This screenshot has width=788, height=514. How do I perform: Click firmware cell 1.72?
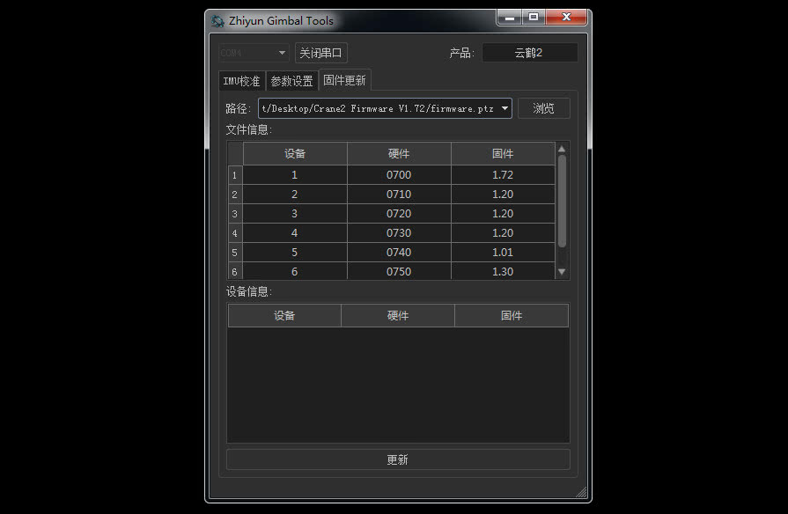(x=503, y=175)
